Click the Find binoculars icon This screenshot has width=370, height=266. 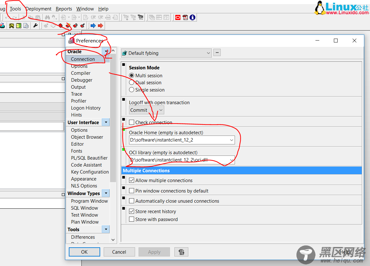click(48, 17)
